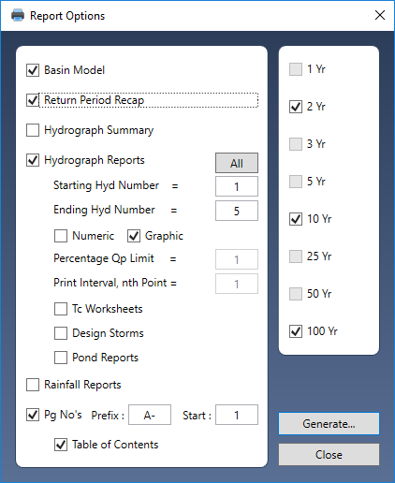395x483 pixels.
Task: Tick the Rainfall Reports checkbox
Action: click(x=33, y=385)
